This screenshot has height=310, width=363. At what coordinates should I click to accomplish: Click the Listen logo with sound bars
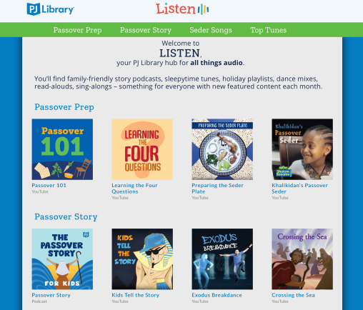coord(182,9)
